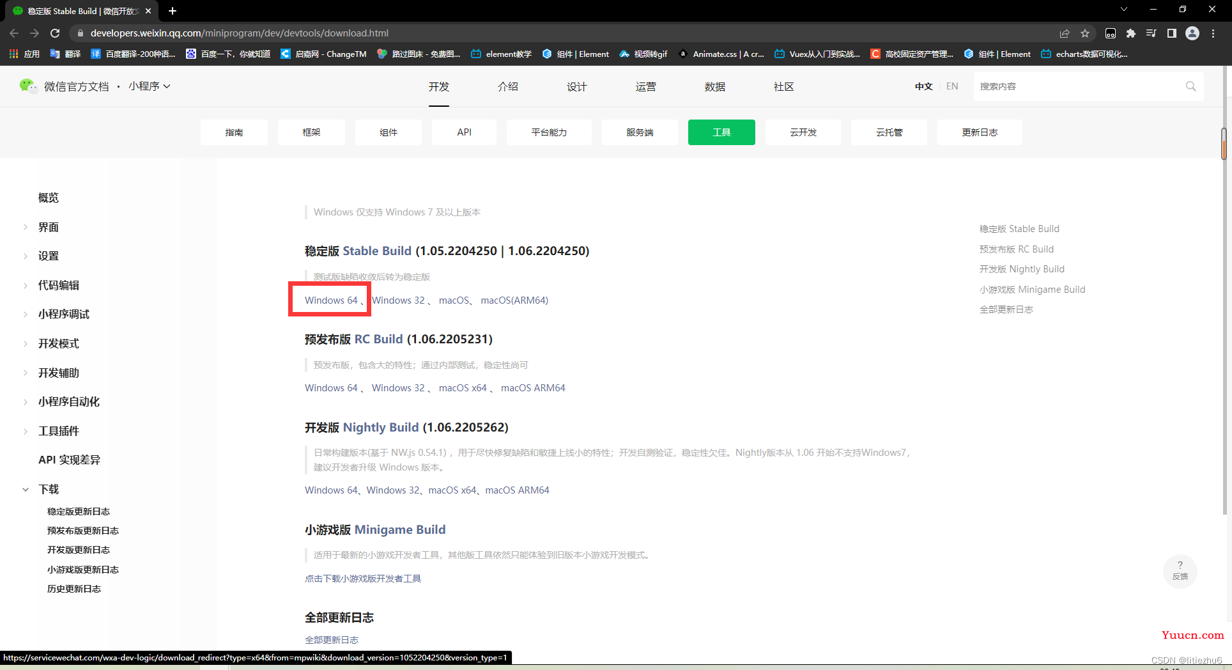
Task: Select the 更新日志 sub-navigation button
Action: tap(980, 132)
